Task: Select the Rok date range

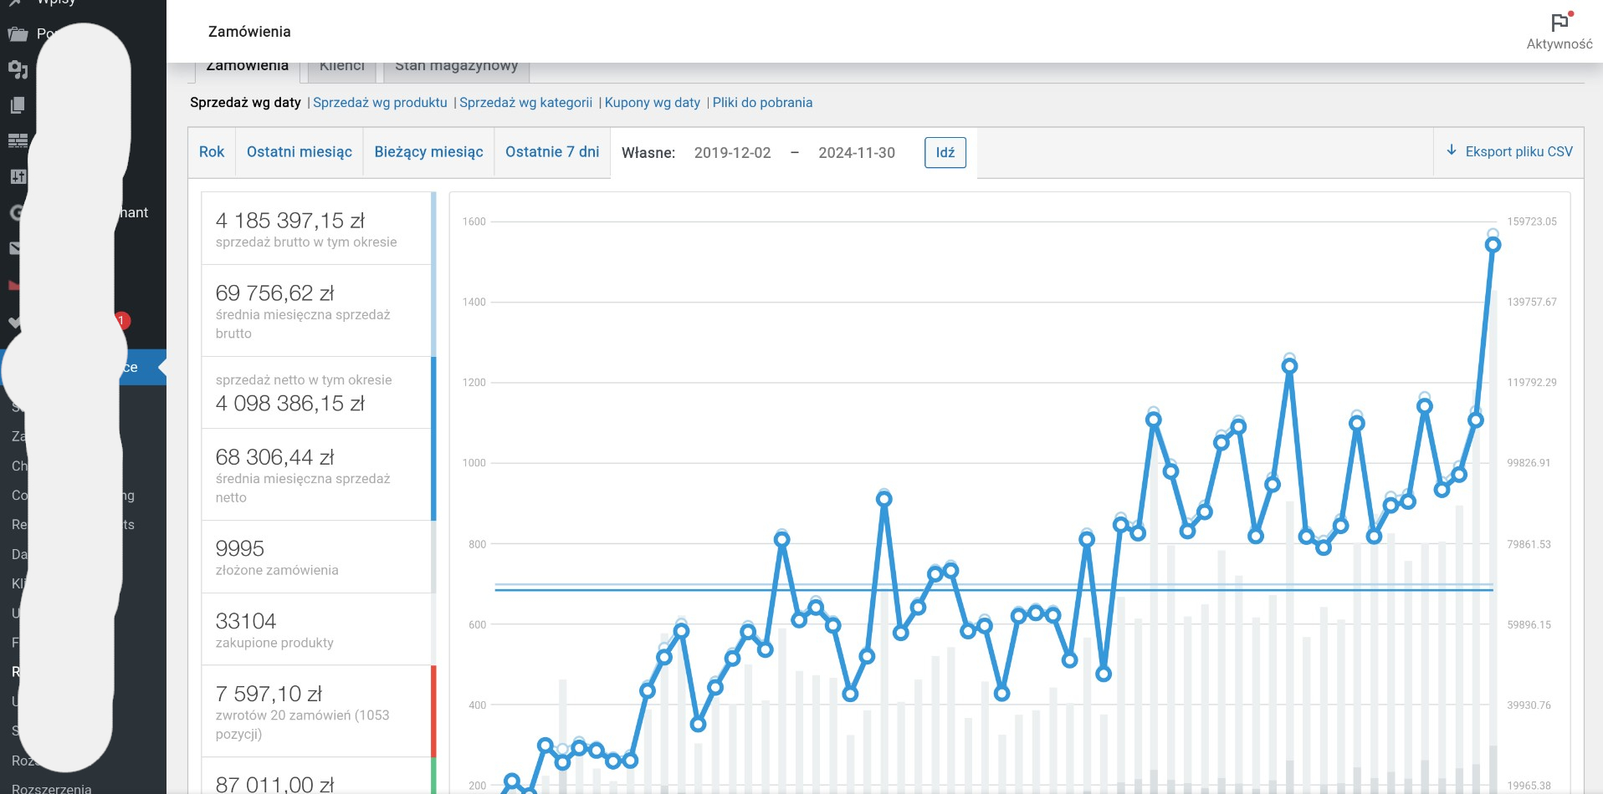Action: click(x=212, y=152)
